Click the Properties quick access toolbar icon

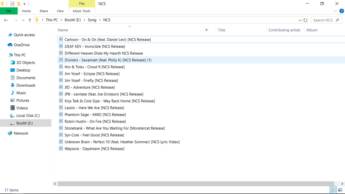(12, 4)
